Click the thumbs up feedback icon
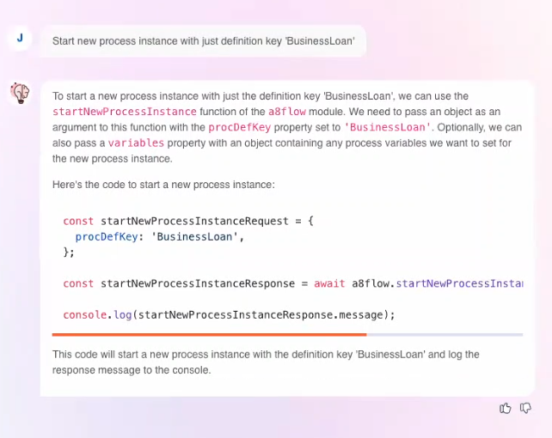The image size is (552, 438). (x=506, y=408)
